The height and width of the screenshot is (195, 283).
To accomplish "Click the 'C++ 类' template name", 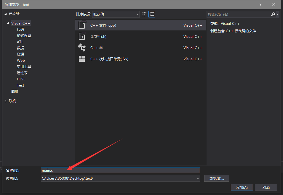I will (97, 48).
